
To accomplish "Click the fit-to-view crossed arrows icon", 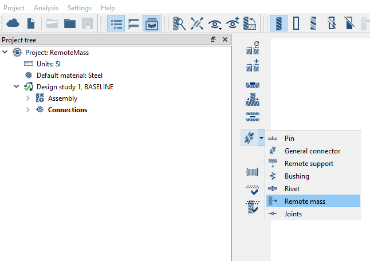I will pyautogui.click(x=197, y=23).
